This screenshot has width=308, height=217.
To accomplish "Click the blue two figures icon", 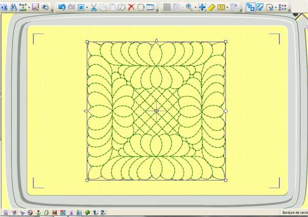I will coord(79,212).
